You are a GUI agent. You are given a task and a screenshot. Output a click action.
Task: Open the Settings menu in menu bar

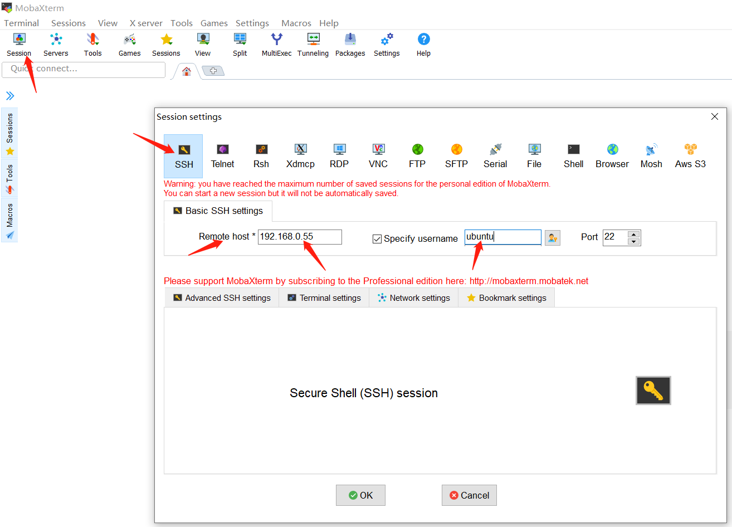pyautogui.click(x=252, y=23)
